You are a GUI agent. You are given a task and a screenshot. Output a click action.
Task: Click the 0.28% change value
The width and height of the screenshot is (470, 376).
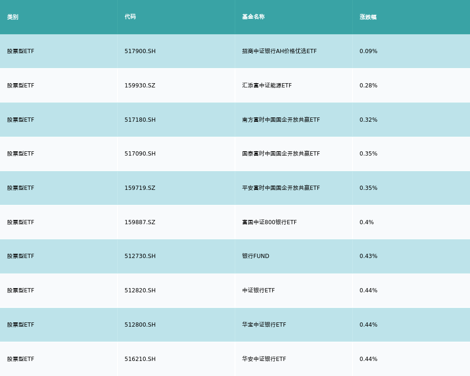368,86
